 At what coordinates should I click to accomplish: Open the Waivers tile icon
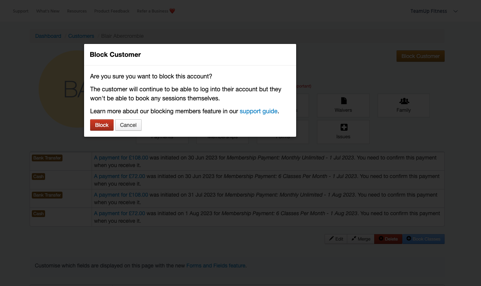click(343, 101)
